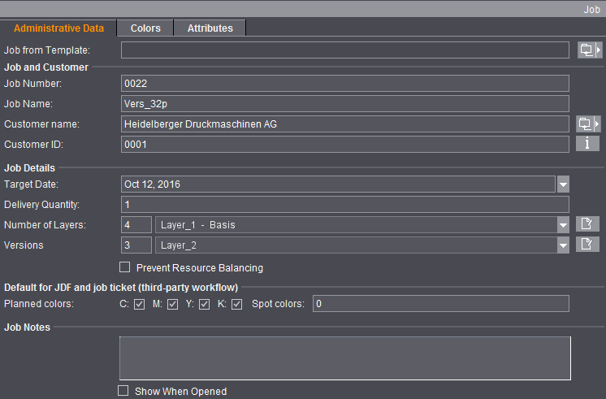606x399 pixels.
Task: Uncheck the C planned color checkbox
Action: (x=139, y=305)
